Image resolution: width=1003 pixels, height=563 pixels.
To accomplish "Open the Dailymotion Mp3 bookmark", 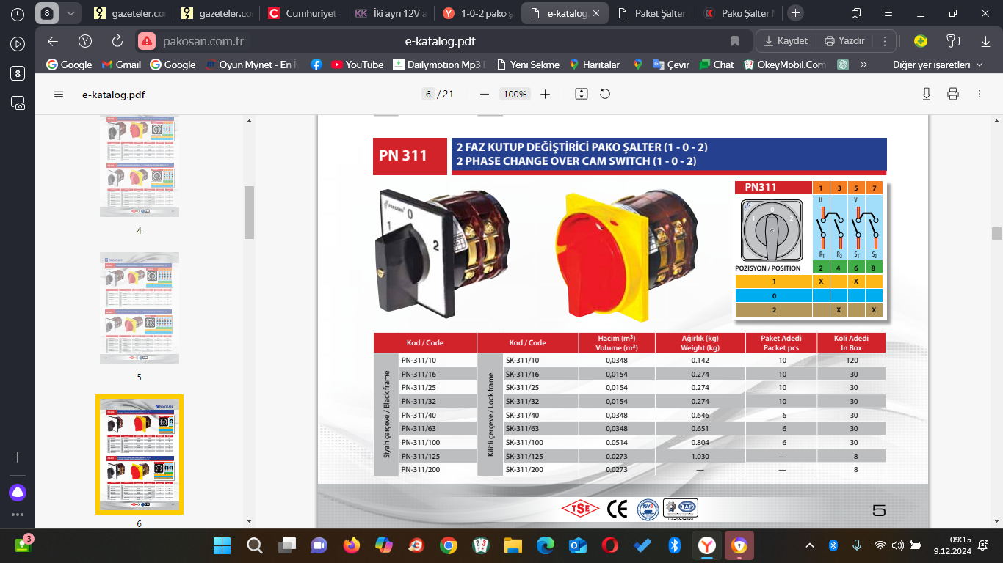I will (440, 65).
